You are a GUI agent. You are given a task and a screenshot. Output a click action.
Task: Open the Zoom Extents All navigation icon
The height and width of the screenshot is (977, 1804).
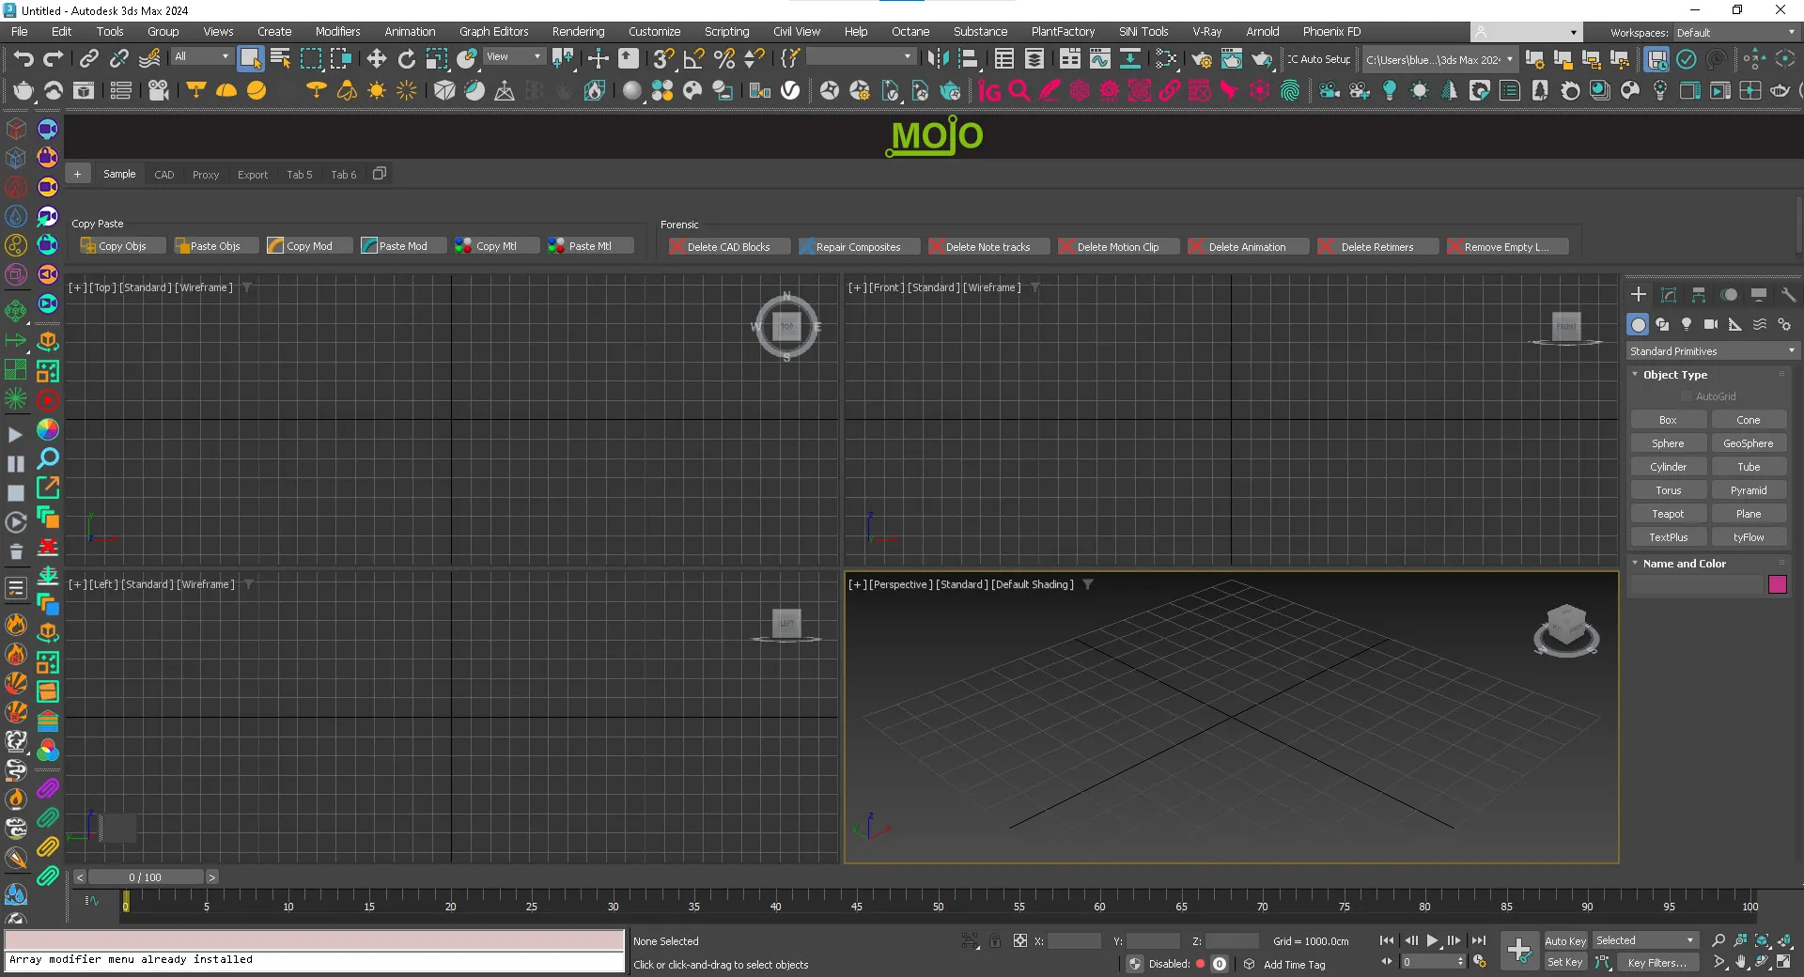pos(1785,940)
